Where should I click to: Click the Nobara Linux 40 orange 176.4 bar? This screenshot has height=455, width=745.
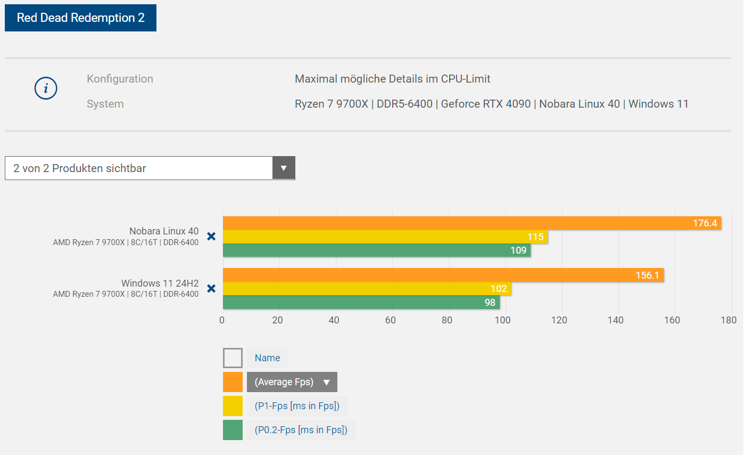click(472, 223)
